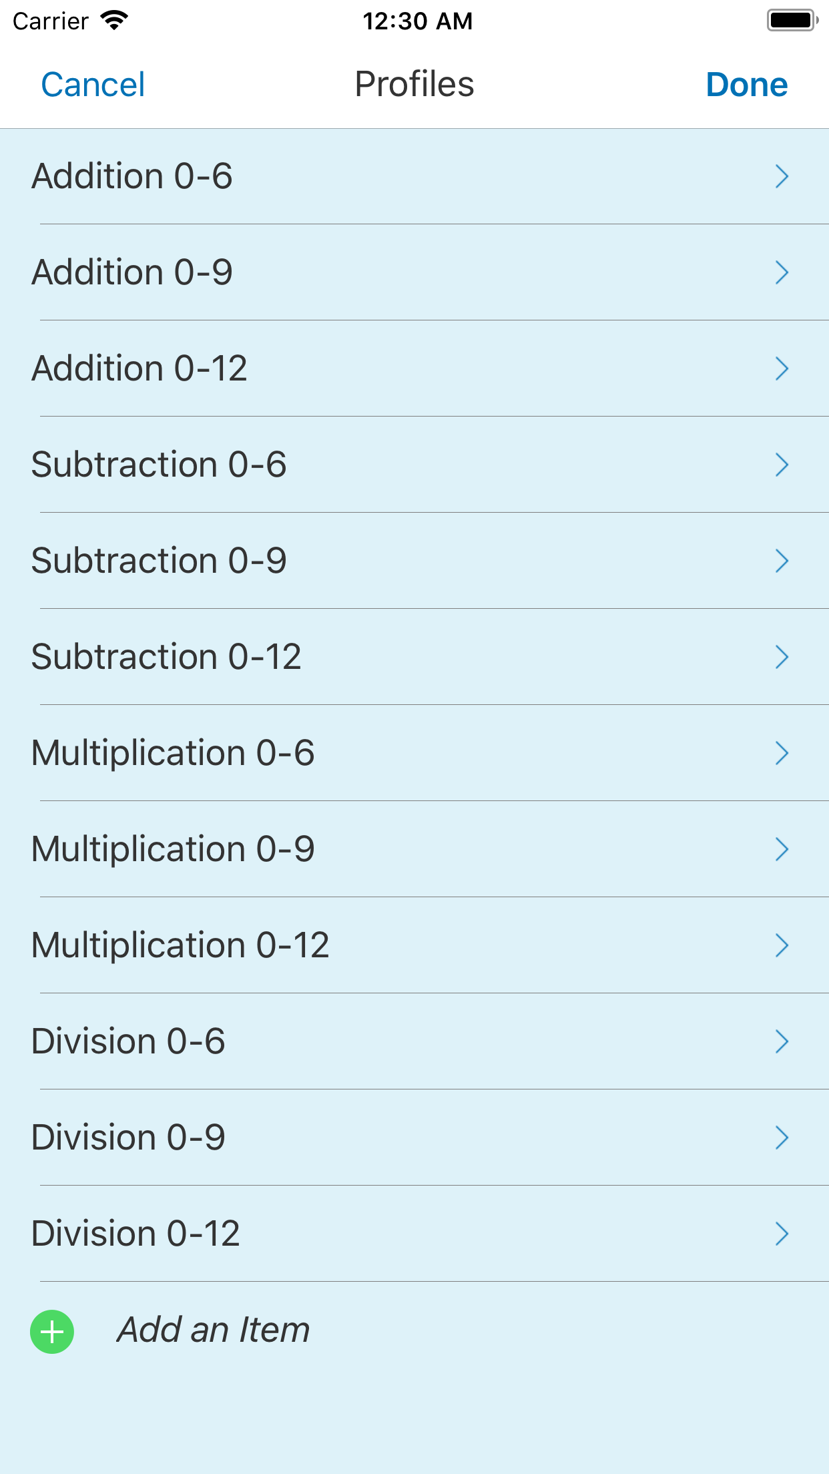Choose the Multiplication 0-12 profile
The height and width of the screenshot is (1474, 829).
(180, 945)
